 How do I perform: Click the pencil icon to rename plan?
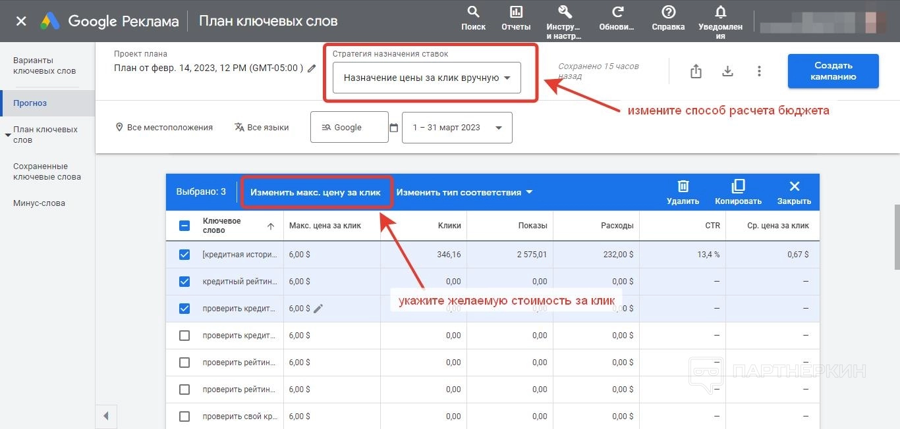click(x=312, y=68)
